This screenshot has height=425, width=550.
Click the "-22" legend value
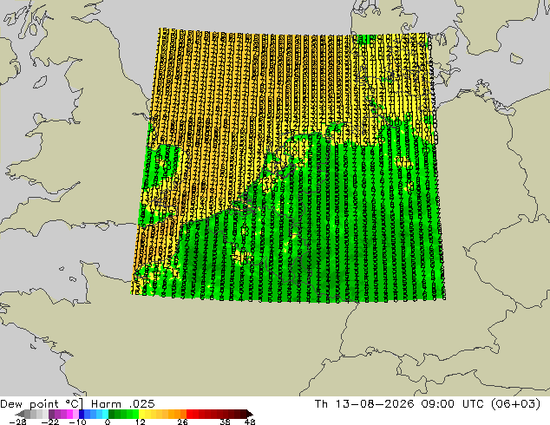(x=50, y=422)
